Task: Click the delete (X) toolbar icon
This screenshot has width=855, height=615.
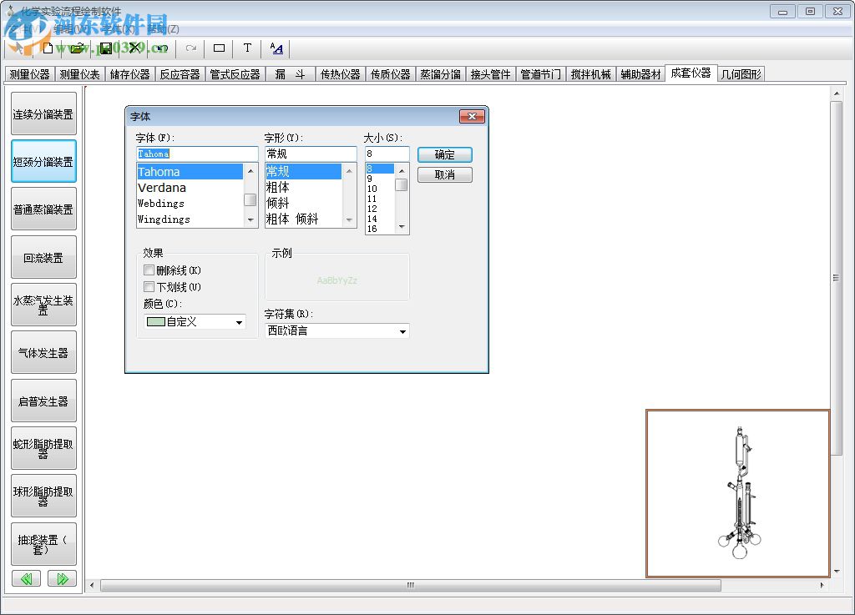Action: click(134, 48)
